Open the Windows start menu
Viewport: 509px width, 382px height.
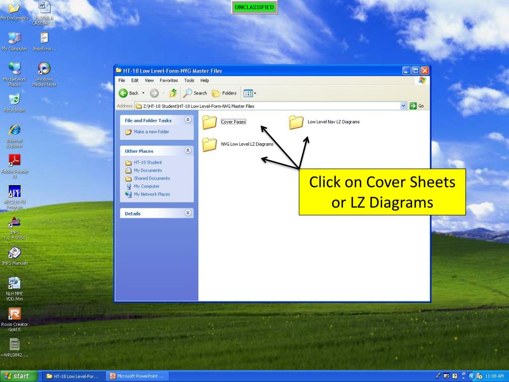click(19, 376)
